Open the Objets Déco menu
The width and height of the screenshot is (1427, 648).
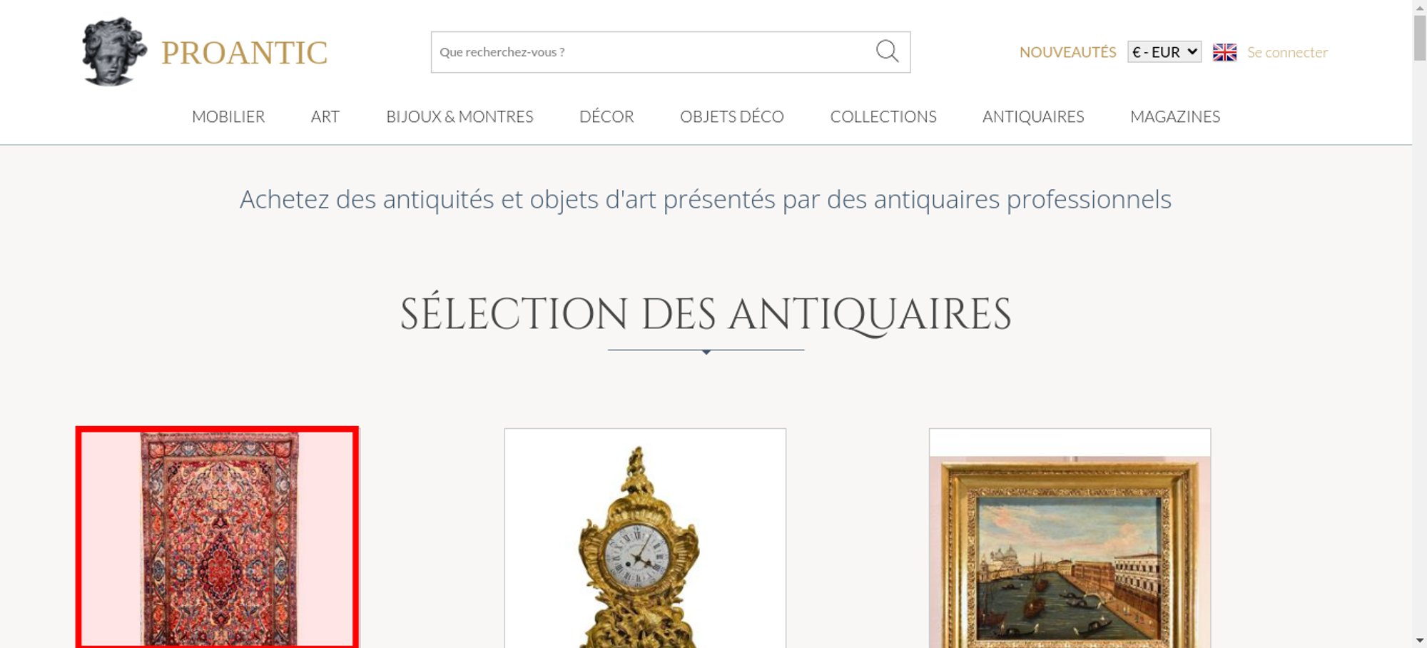point(732,116)
